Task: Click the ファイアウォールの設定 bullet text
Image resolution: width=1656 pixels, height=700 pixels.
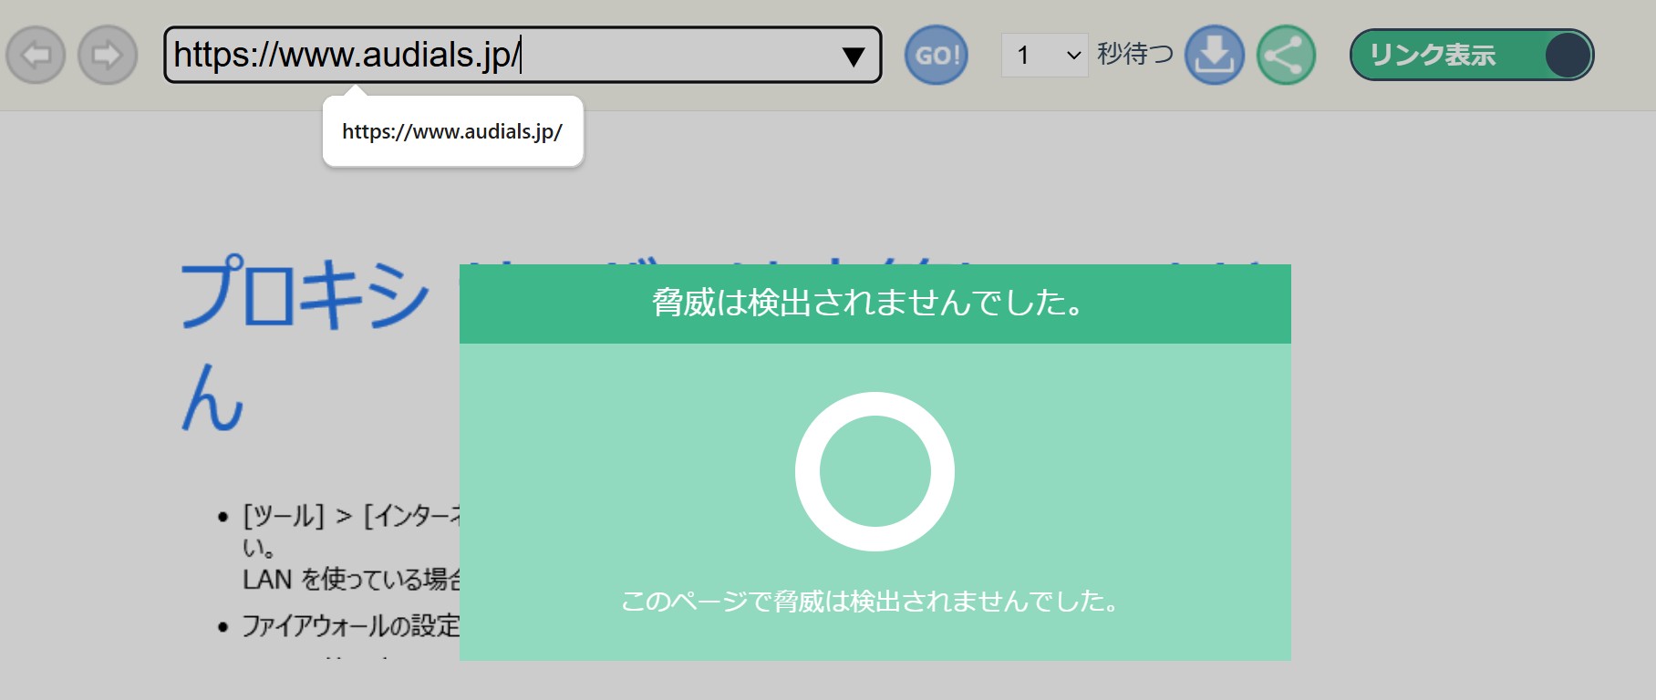Action: pyautogui.click(x=351, y=626)
